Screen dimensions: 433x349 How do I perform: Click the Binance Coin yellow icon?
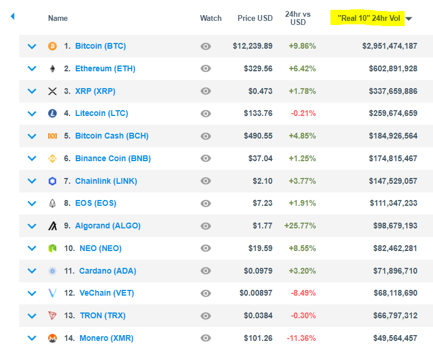[x=52, y=158]
